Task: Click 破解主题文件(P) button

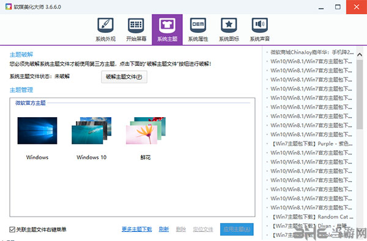Action: [x=124, y=77]
